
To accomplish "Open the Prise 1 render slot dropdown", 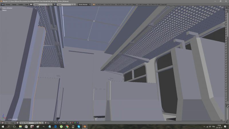I will [x=65, y=123].
